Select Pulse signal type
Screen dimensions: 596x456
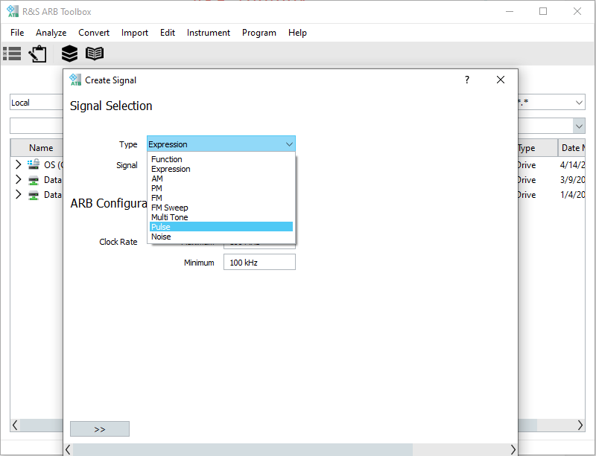[221, 227]
